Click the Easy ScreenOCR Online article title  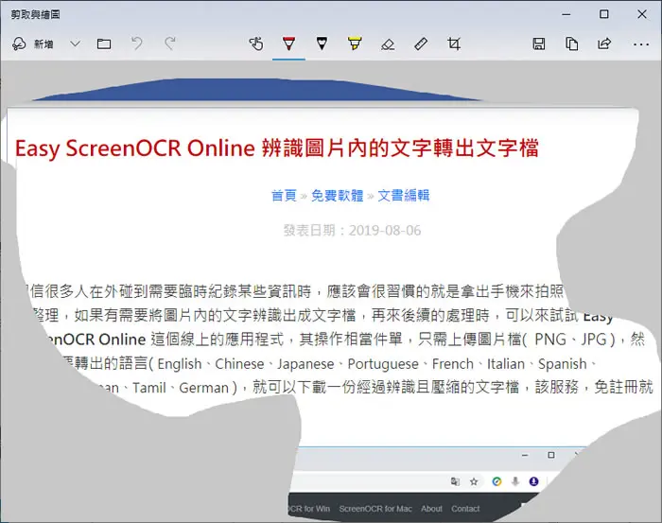pyautogui.click(x=277, y=148)
